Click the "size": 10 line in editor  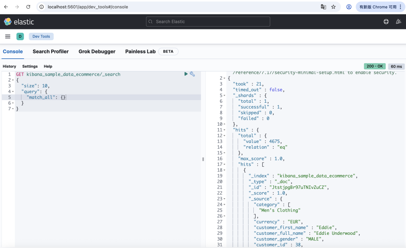point(35,86)
